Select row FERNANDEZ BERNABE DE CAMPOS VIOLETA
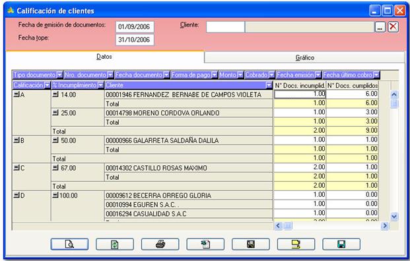The image size is (410, 261). [188, 94]
